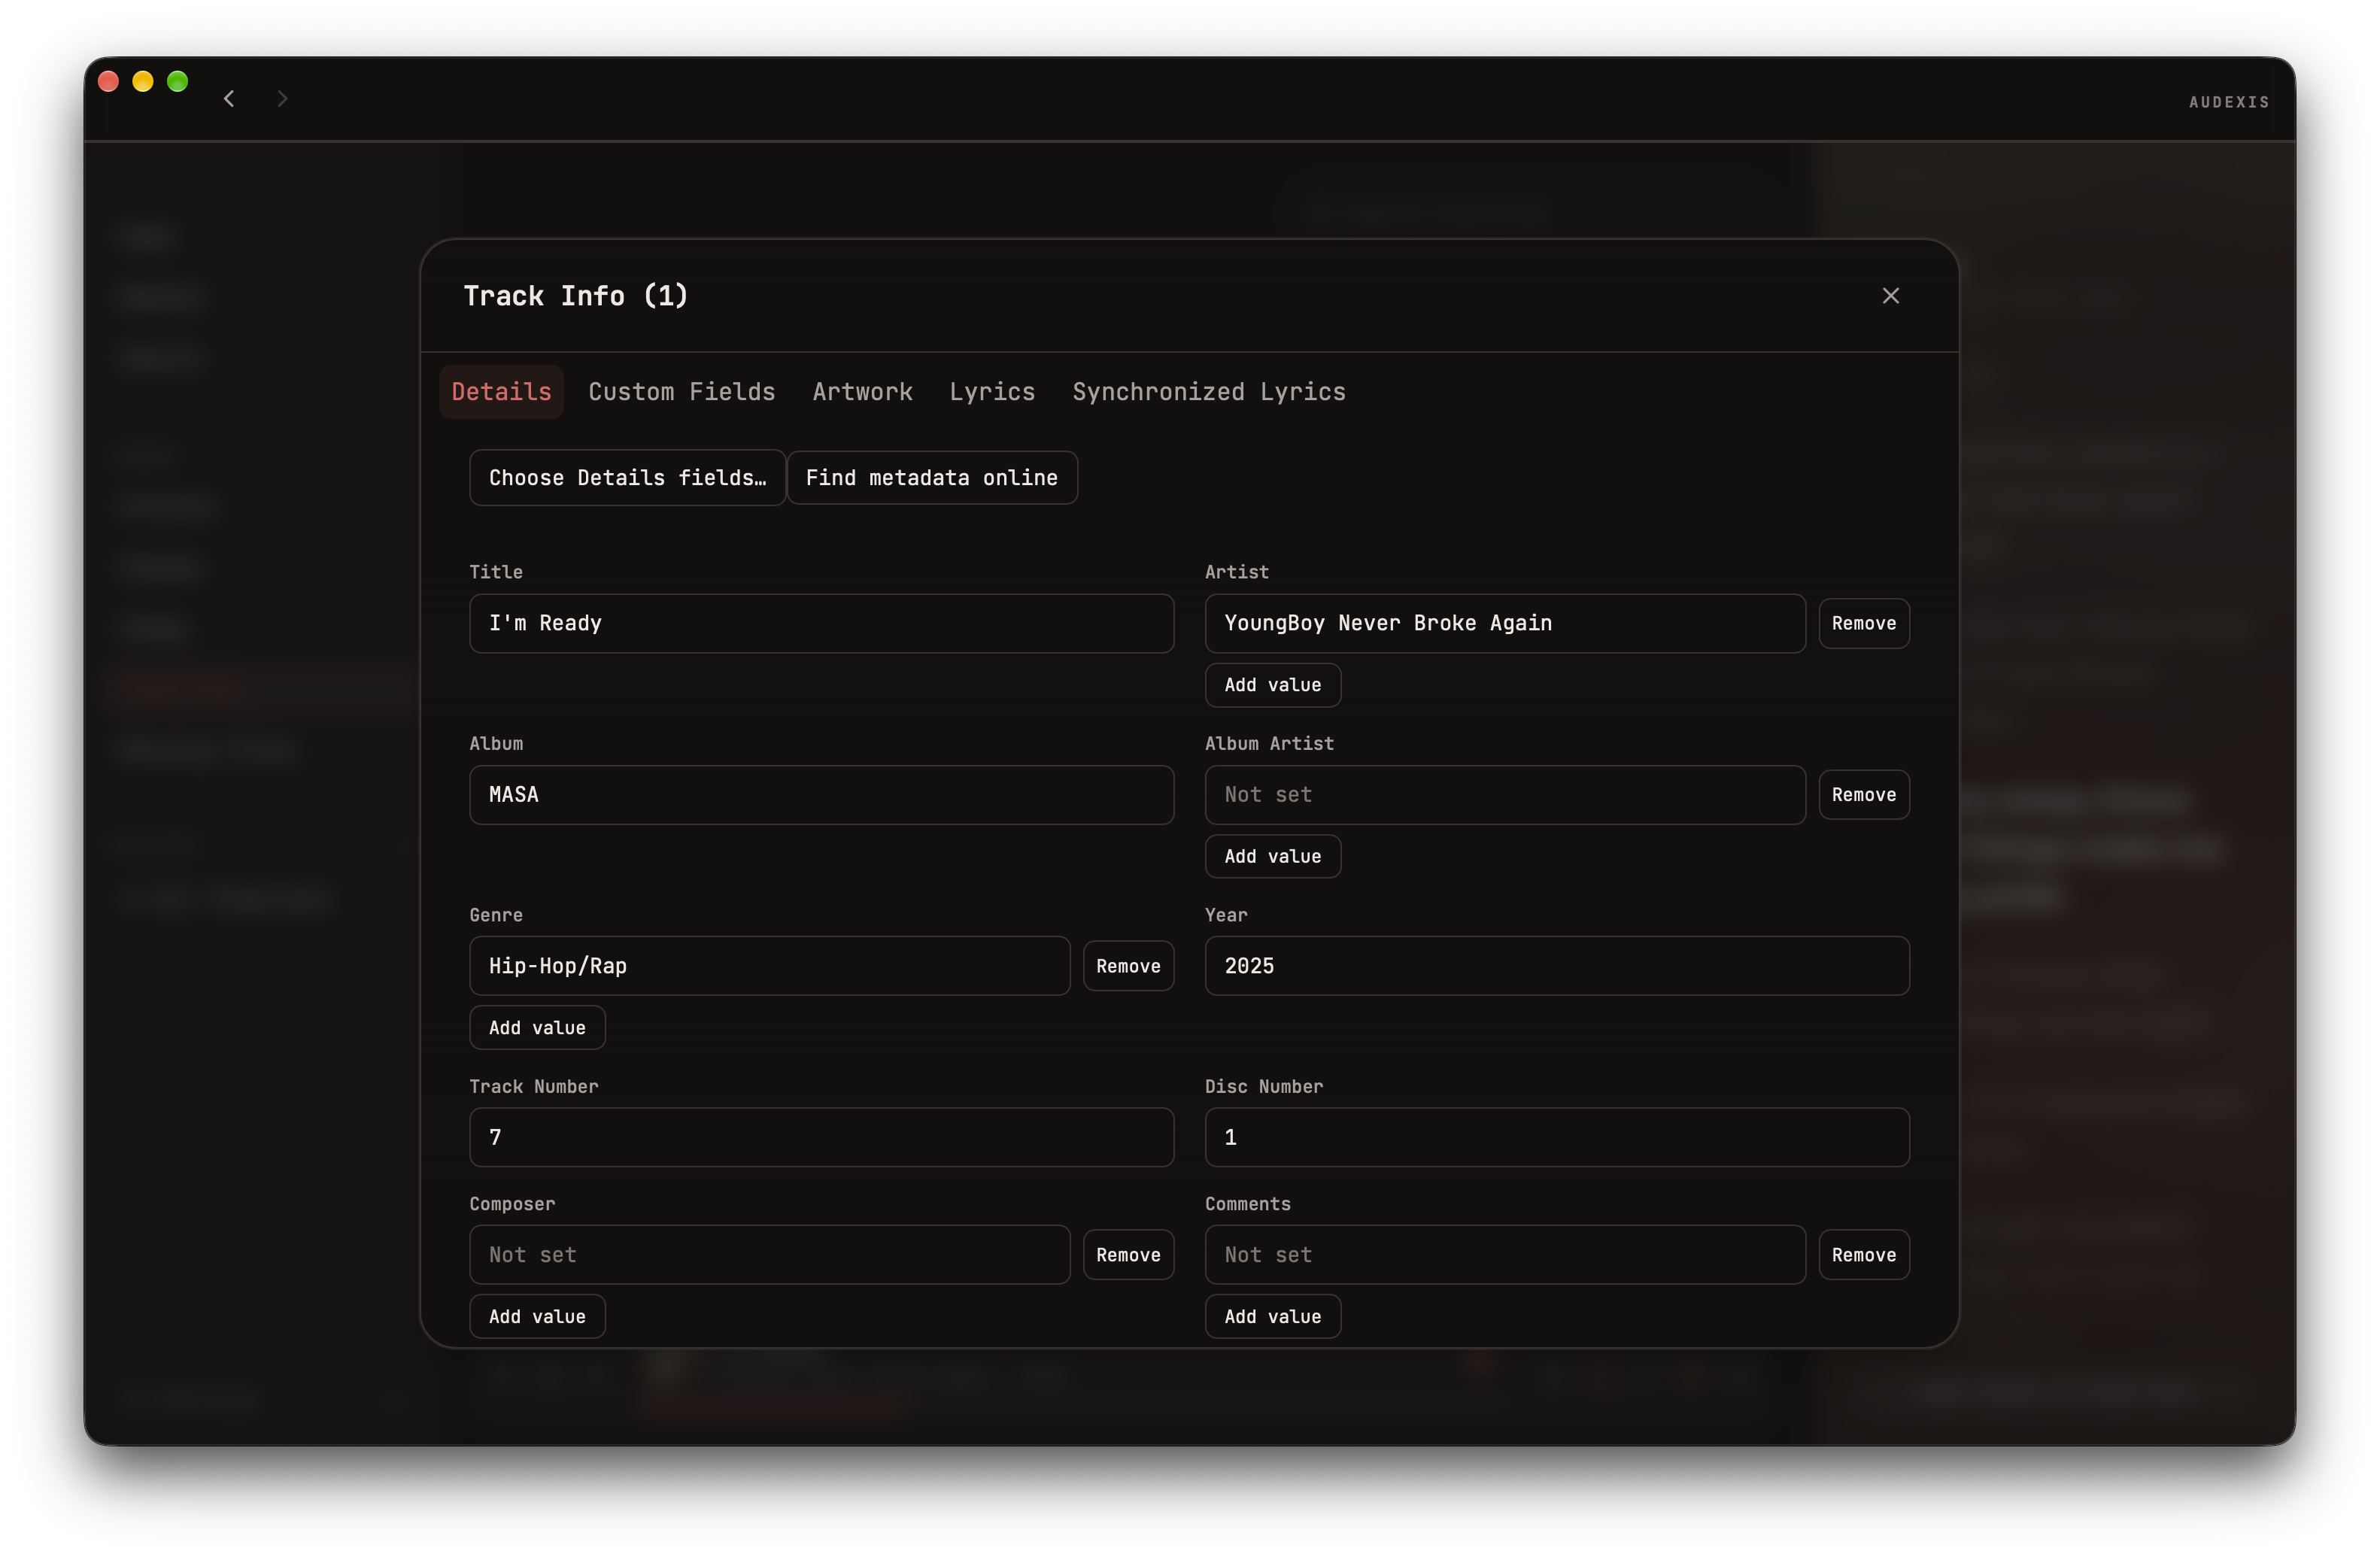Add value under Album Artist
The image size is (2380, 1557).
1272,857
